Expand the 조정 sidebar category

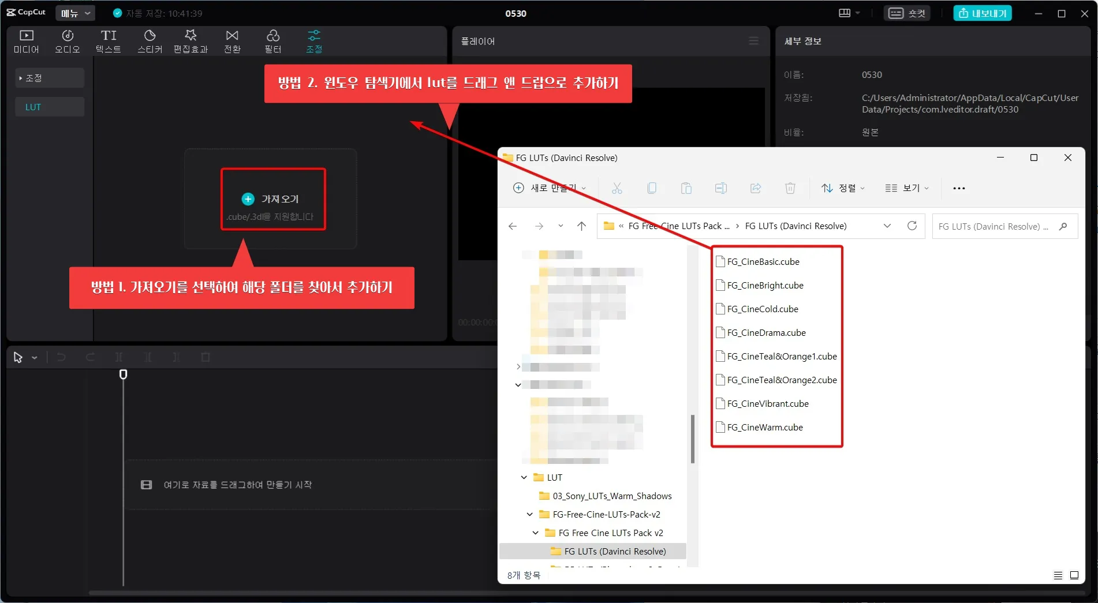point(50,78)
